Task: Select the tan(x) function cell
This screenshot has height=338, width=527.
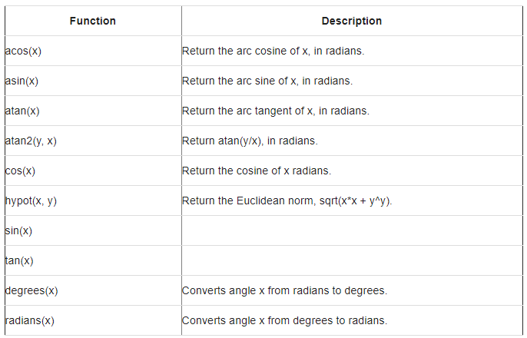Action: coord(18,261)
